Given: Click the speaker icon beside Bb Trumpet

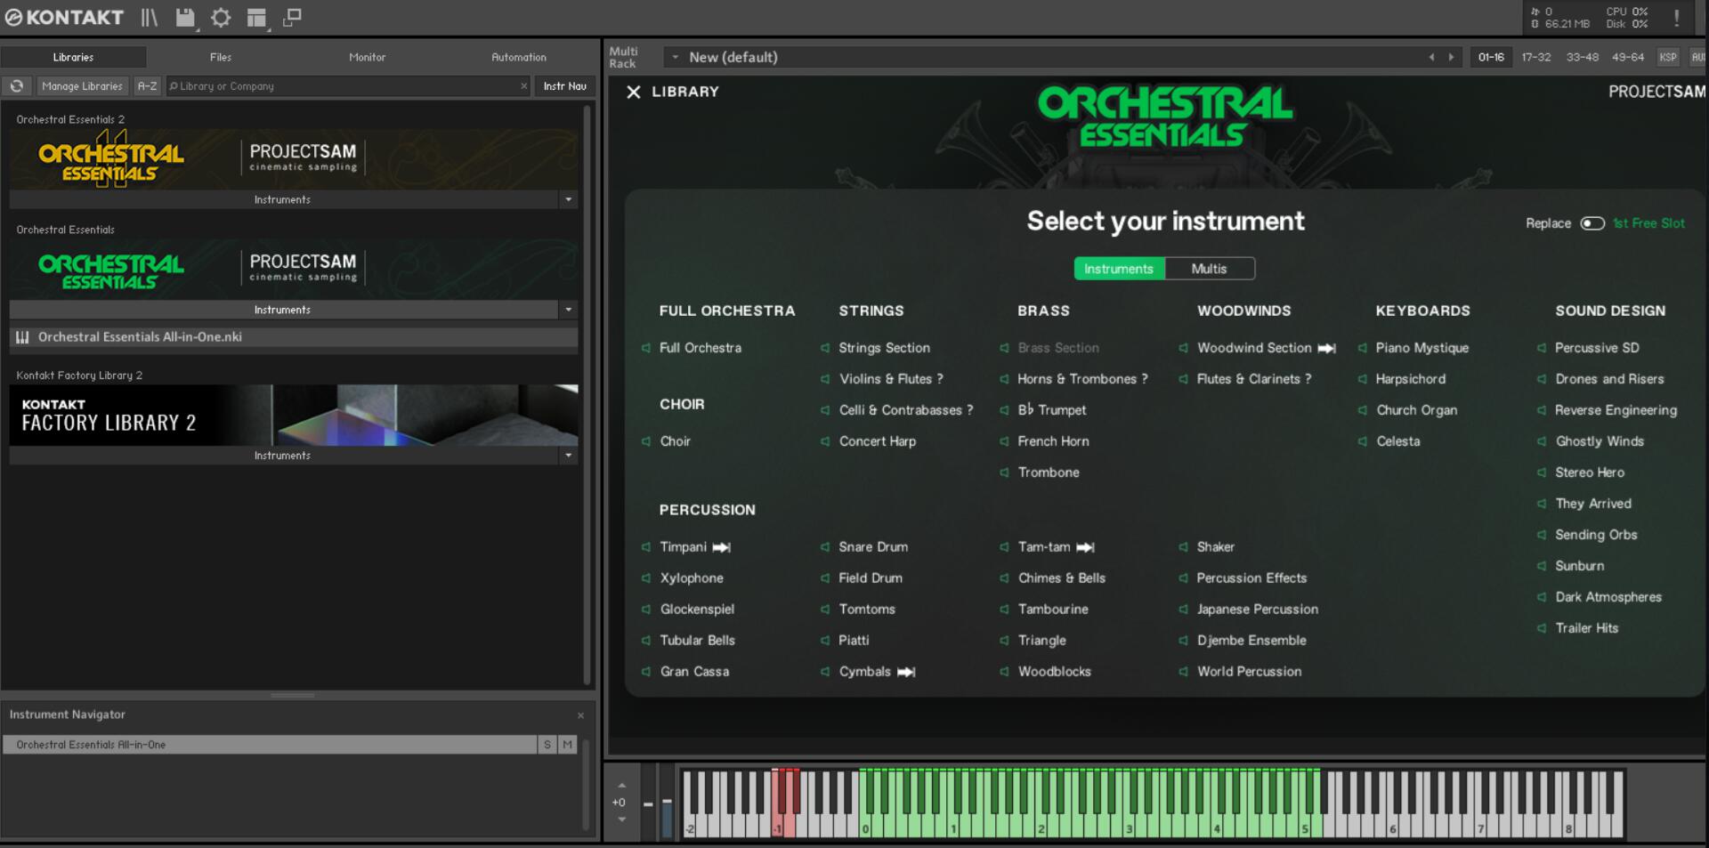Looking at the screenshot, I should coord(1004,410).
